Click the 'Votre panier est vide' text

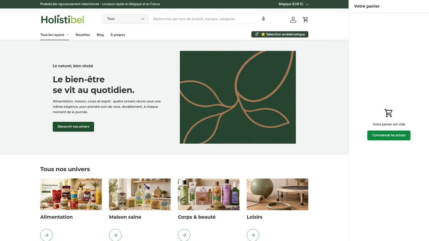click(x=389, y=124)
